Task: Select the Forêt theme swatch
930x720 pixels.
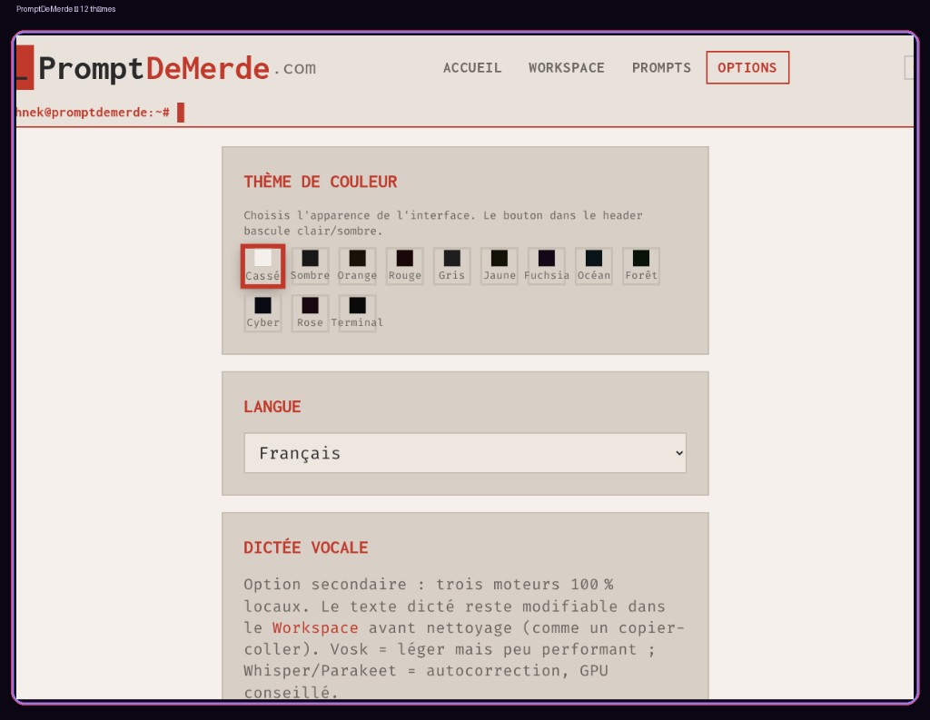Action: (641, 266)
